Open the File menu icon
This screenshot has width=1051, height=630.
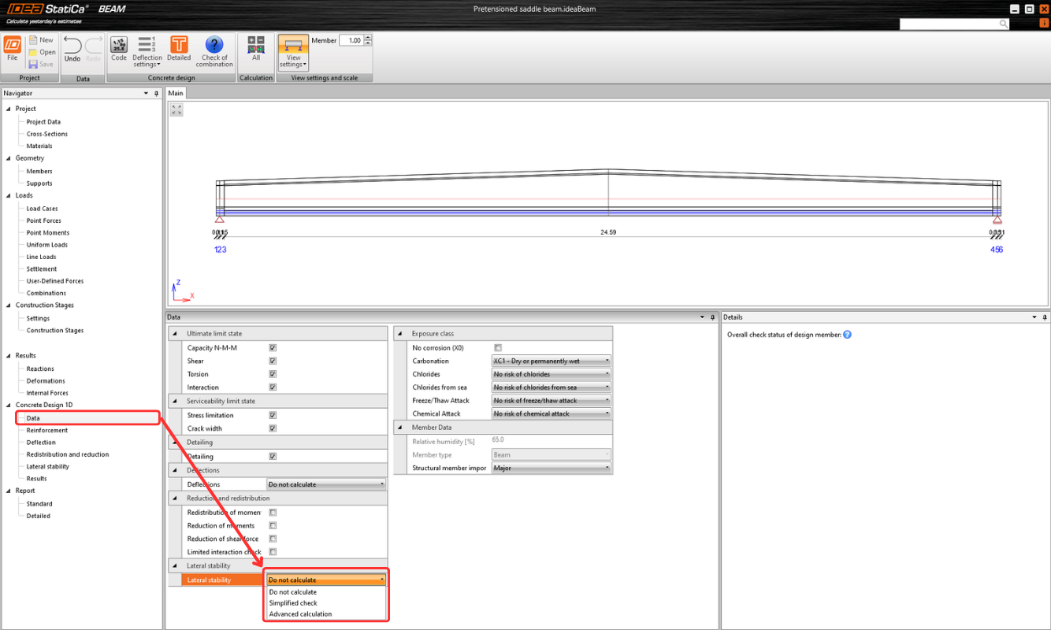[12, 47]
